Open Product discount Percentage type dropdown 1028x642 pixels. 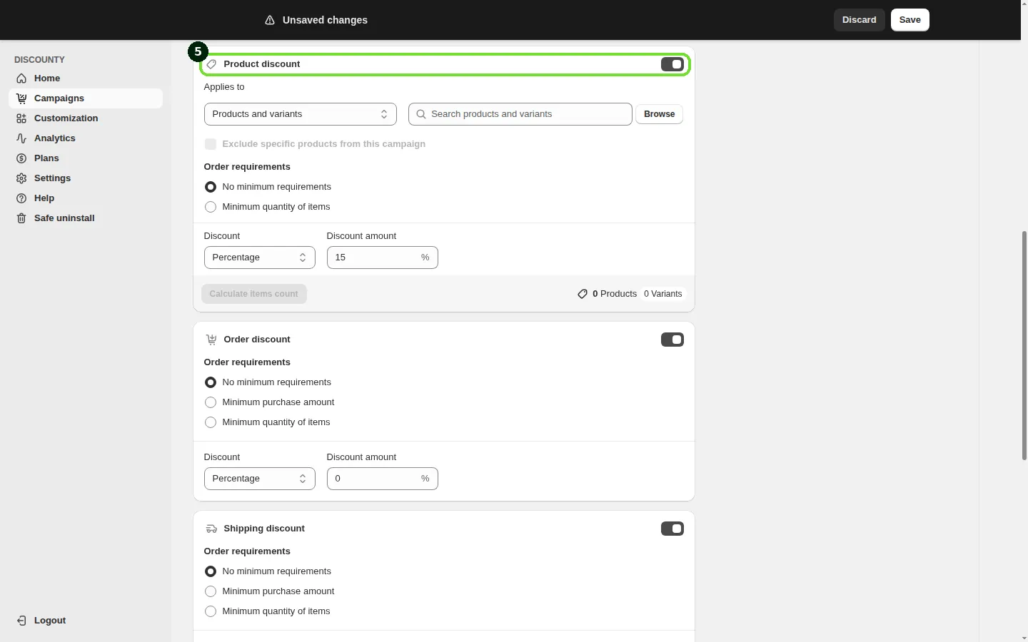(x=260, y=258)
